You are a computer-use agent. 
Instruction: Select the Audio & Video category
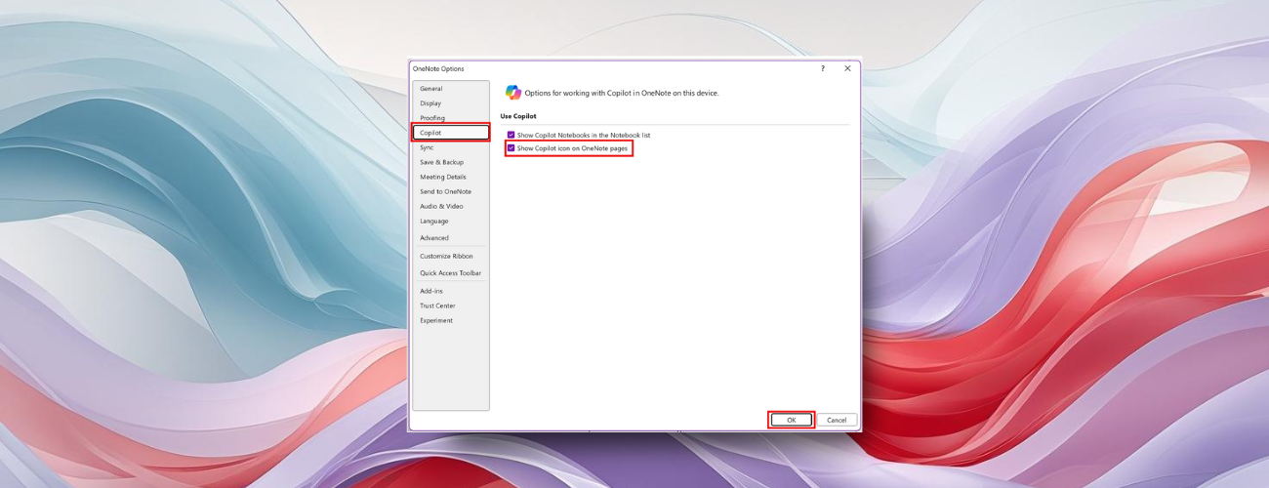click(450, 206)
